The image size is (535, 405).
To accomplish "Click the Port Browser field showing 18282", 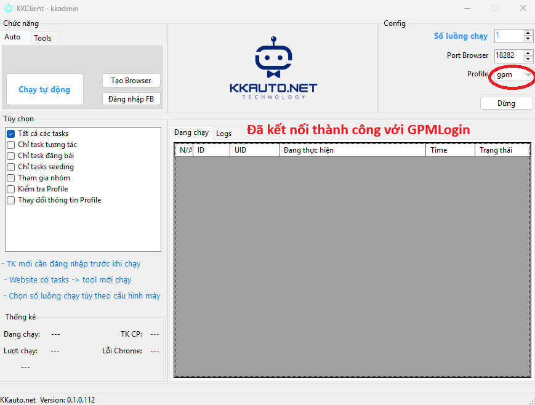I will tap(509, 55).
